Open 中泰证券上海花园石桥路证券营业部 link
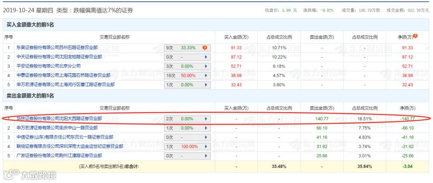Image resolution: width=433 pixels, height=183 pixels. tap(63, 75)
